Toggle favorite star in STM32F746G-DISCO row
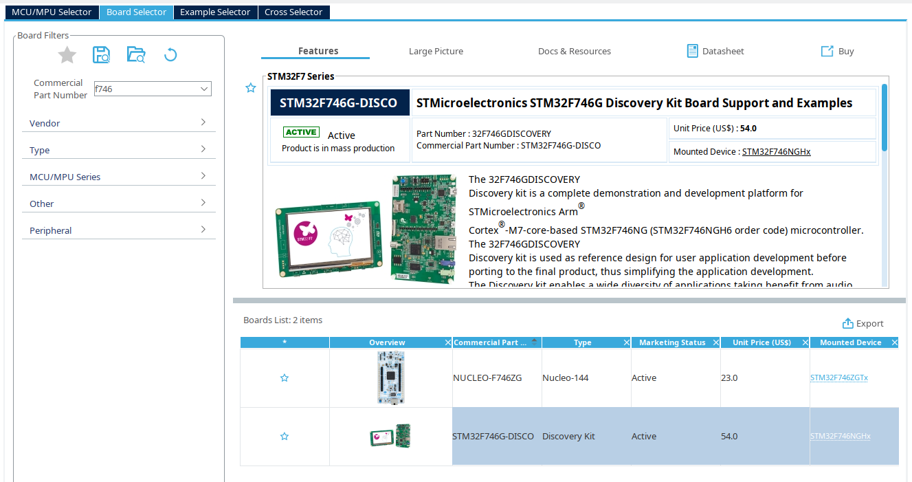The width and height of the screenshot is (912, 482). pos(285,437)
